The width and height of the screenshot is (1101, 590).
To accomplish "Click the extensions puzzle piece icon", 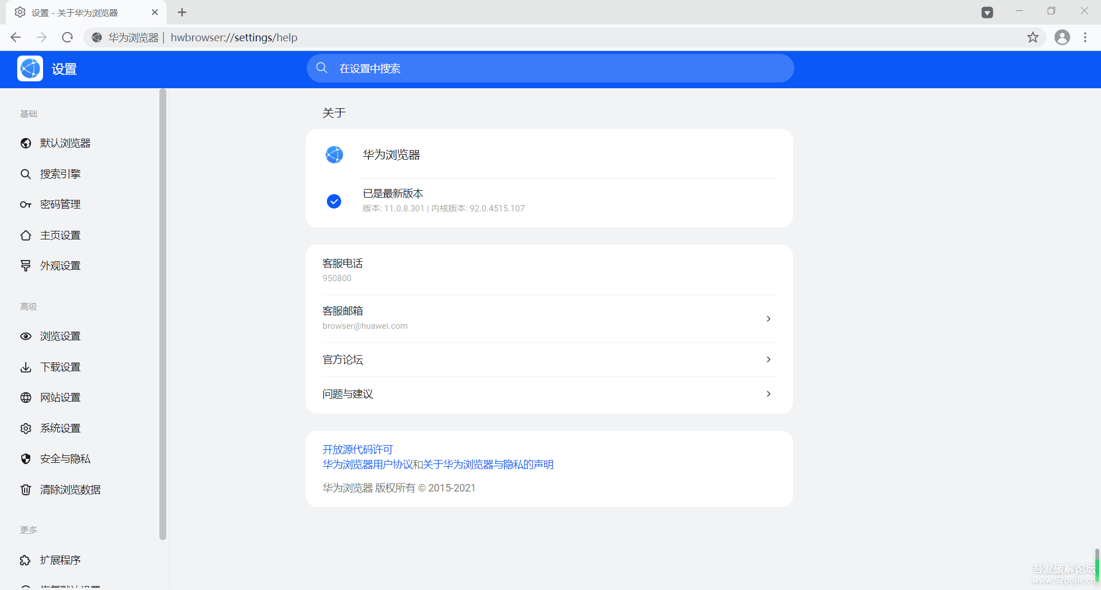I will [26, 560].
